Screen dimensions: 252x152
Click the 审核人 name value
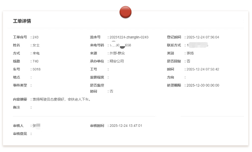36,126
